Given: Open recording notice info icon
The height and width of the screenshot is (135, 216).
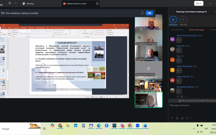Looking at the screenshot, I should (143, 13).
